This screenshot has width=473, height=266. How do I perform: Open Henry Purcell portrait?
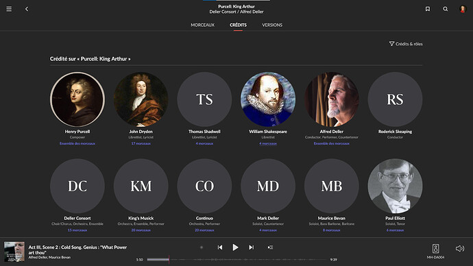77,99
